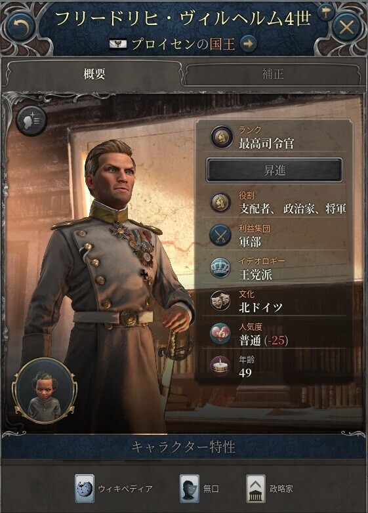Open the 概要 tab
368x513 pixels.
click(x=94, y=73)
